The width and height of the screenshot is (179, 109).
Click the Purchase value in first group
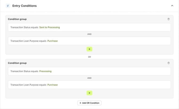tap(53, 41)
